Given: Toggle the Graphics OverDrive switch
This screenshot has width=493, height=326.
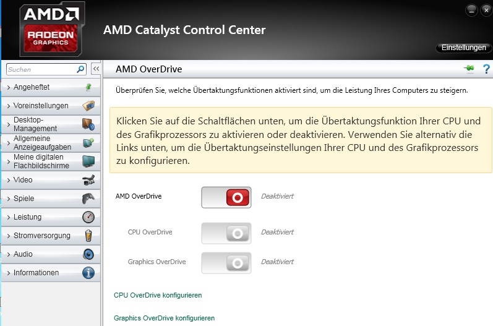Looking at the screenshot, I should pos(226,263).
